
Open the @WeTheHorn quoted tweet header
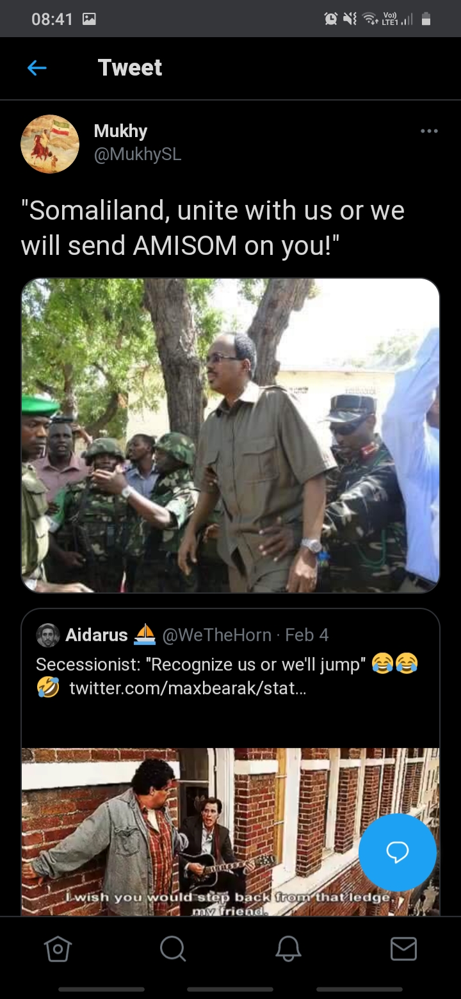tap(216, 635)
